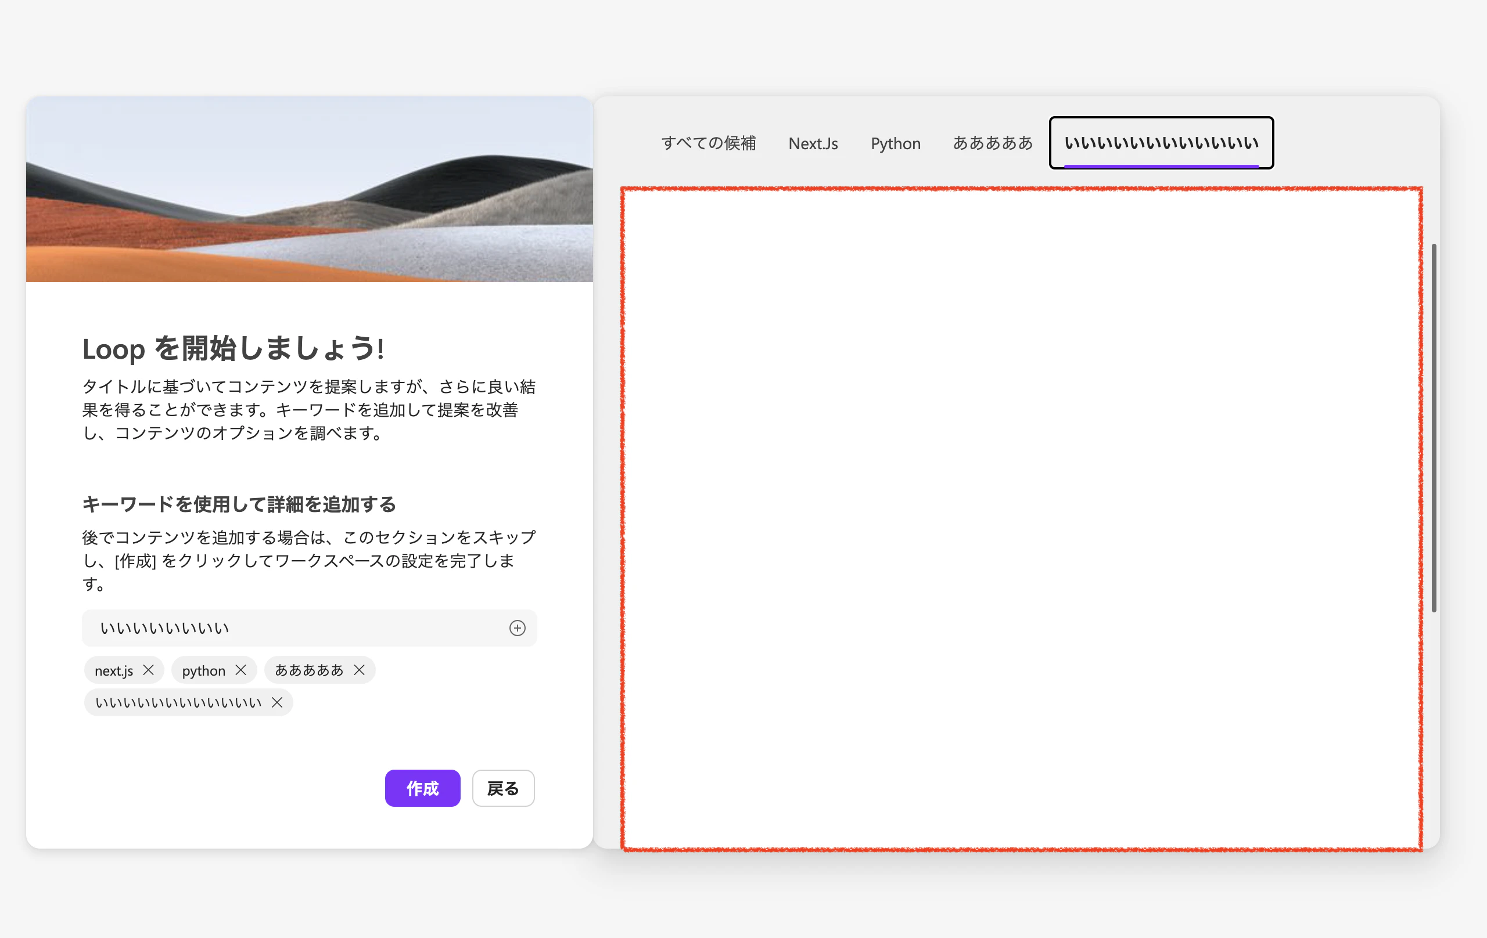Viewport: 1487px width, 938px height.
Task: Select the いいいいいいいいいいいい tab
Action: point(1162,143)
